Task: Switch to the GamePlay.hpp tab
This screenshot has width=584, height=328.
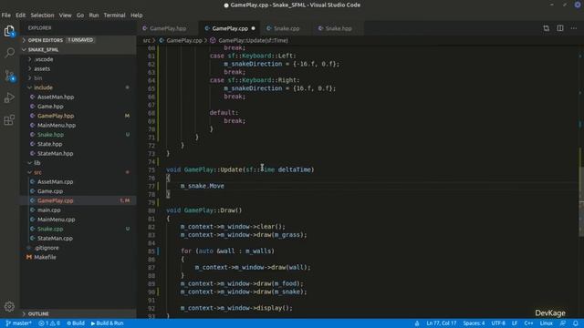Action: [168, 28]
